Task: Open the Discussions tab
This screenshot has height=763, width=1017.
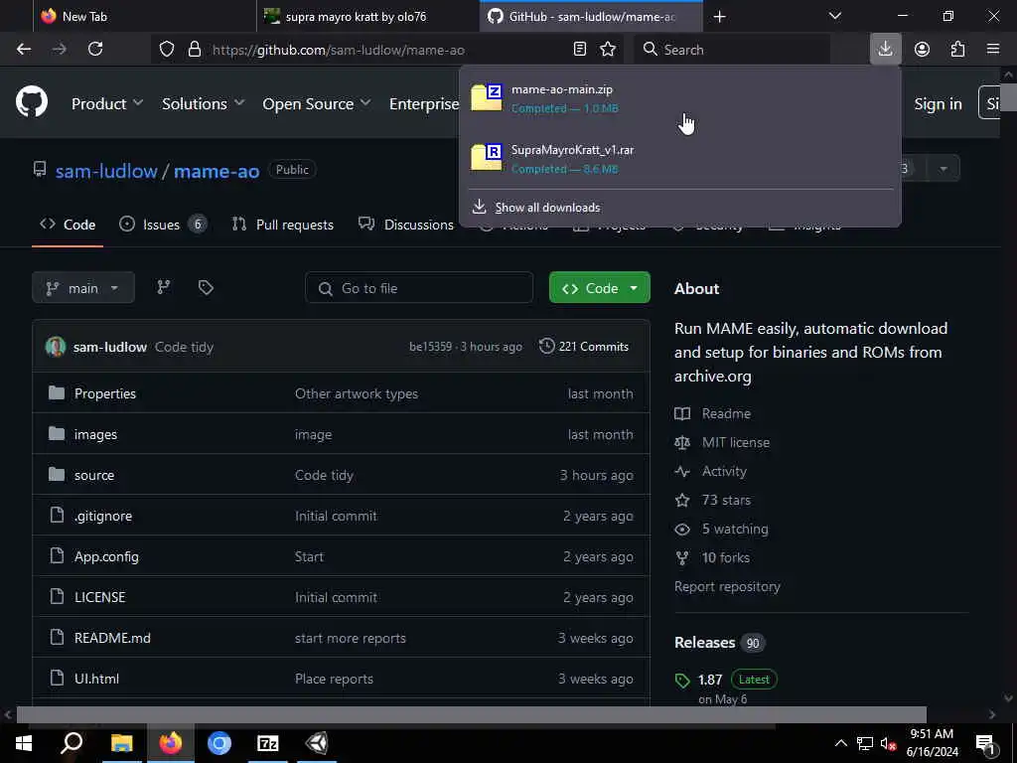Action: click(406, 225)
